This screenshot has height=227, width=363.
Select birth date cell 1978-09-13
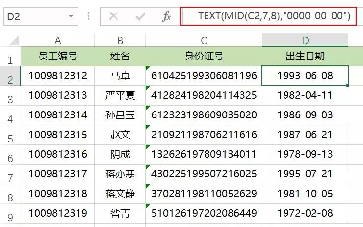tap(305, 155)
